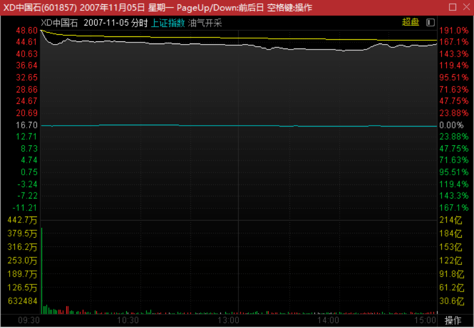Viewport: 474px width, 328px height.
Task: Click the 214亿 turnover axis label
Action: pos(451,220)
